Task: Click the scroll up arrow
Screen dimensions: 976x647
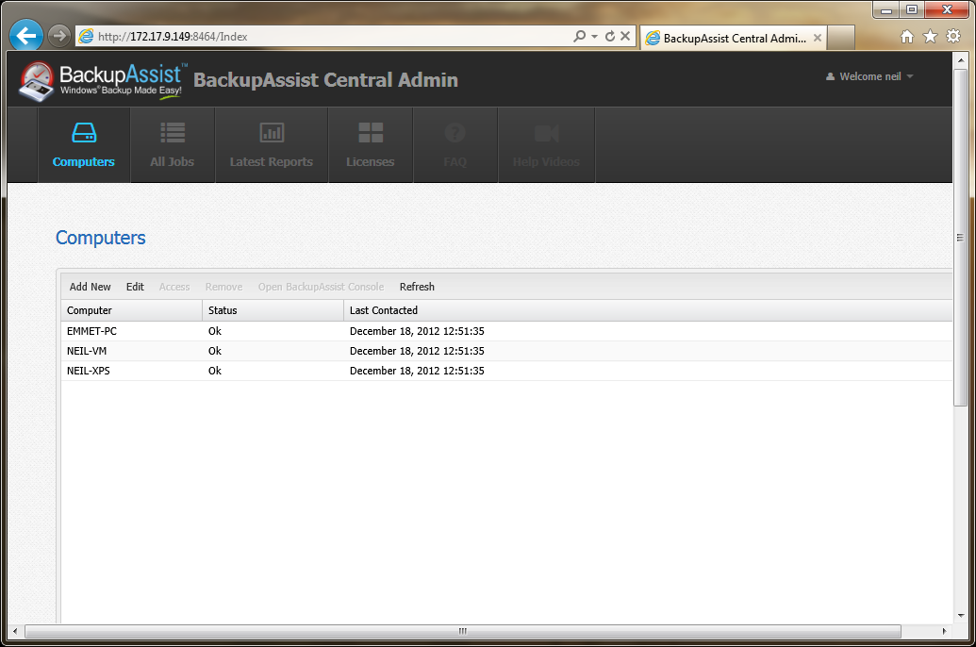Action: pyautogui.click(x=960, y=59)
